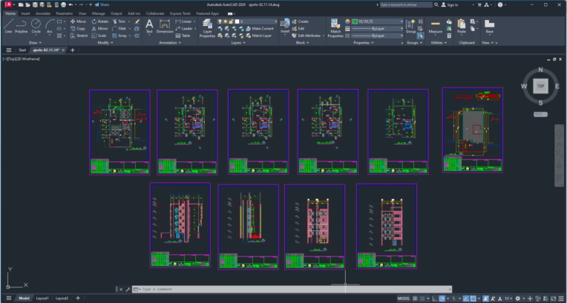Toggle MODEL space button in status bar
Image resolution: width=567 pixels, height=303 pixels.
404,299
